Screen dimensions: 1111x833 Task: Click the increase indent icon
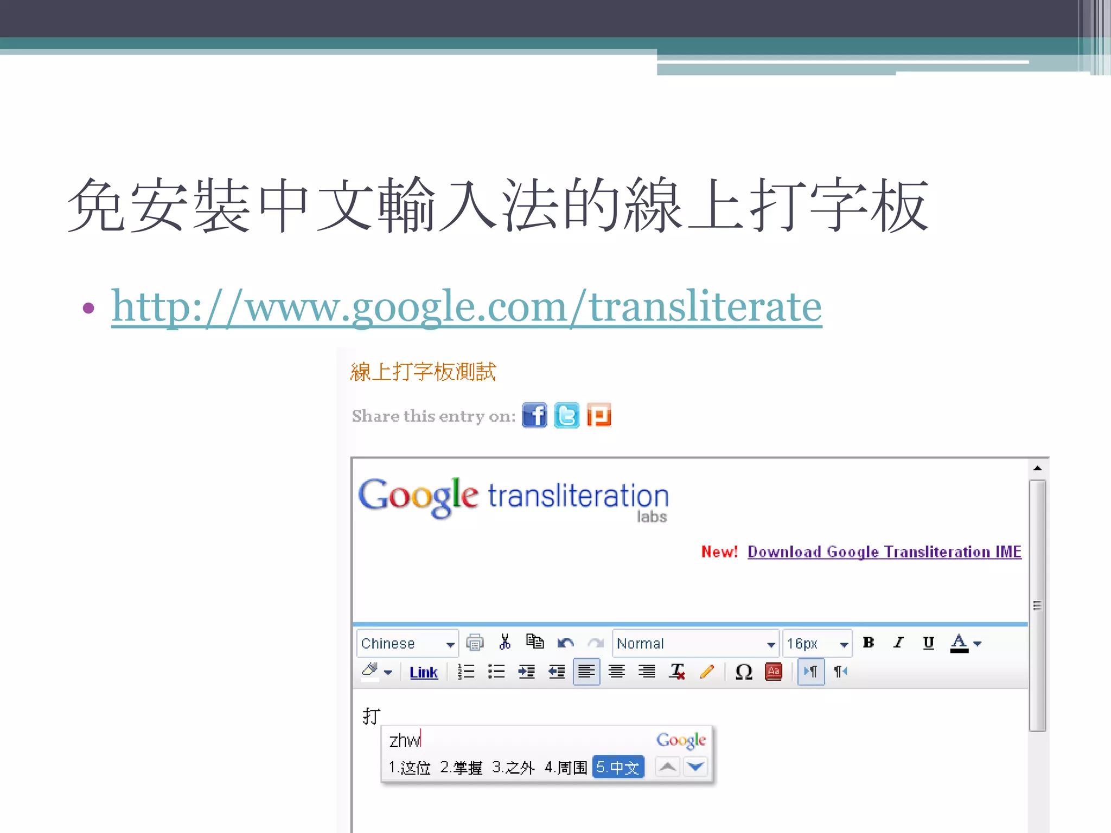[526, 671]
